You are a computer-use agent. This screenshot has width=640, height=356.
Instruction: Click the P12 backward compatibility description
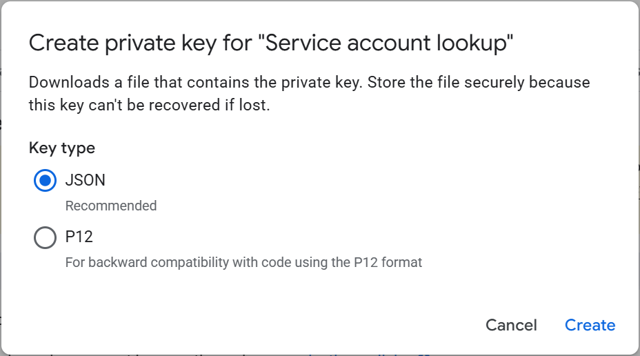243,262
